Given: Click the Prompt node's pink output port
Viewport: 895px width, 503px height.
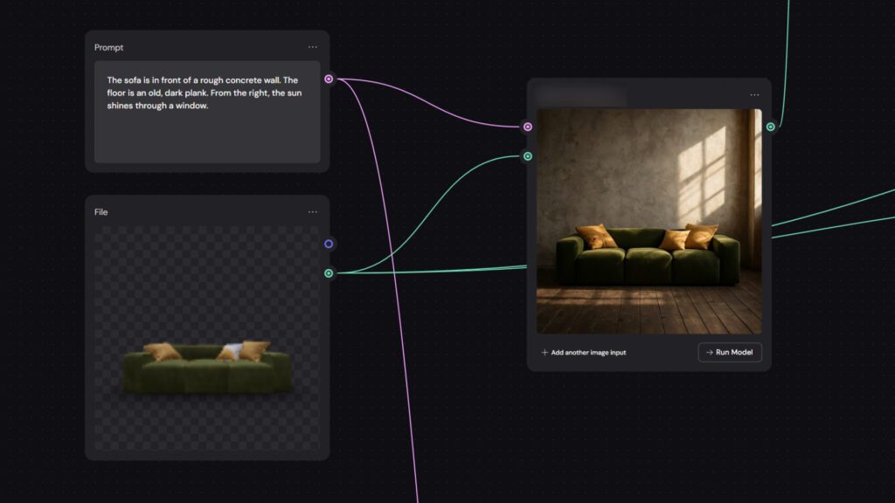Looking at the screenshot, I should click(x=329, y=79).
